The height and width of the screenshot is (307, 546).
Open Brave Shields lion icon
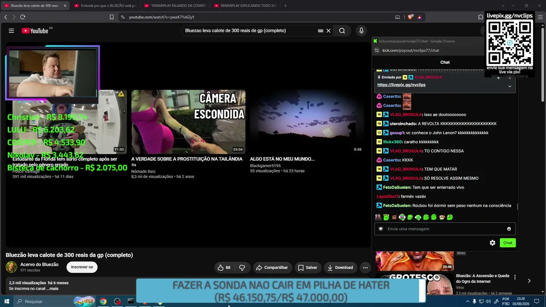410,17
